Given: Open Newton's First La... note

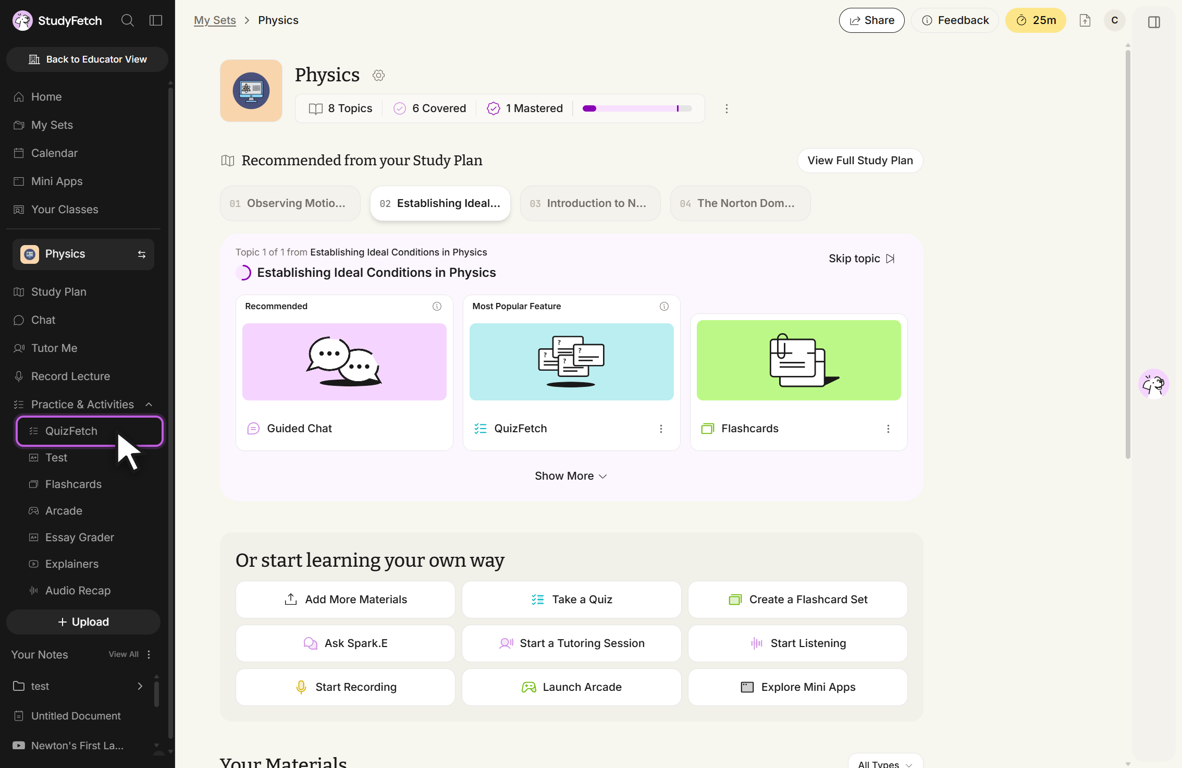Looking at the screenshot, I should point(78,746).
